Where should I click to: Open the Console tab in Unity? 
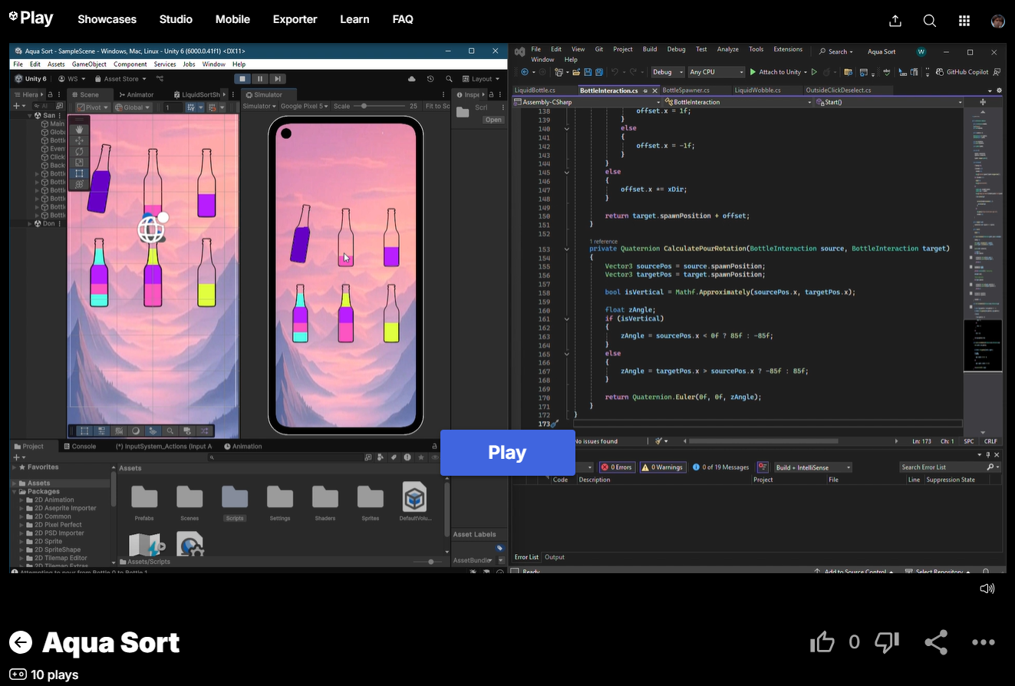click(x=81, y=447)
